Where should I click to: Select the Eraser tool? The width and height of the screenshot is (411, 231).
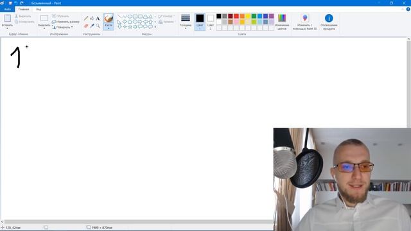[86, 26]
